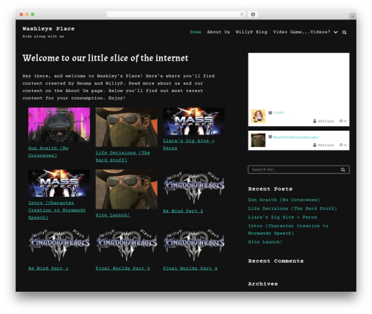Image resolution: width=372 pixels, height=314 pixels.
Task: Click the Archives heading
Action: coord(263,284)
